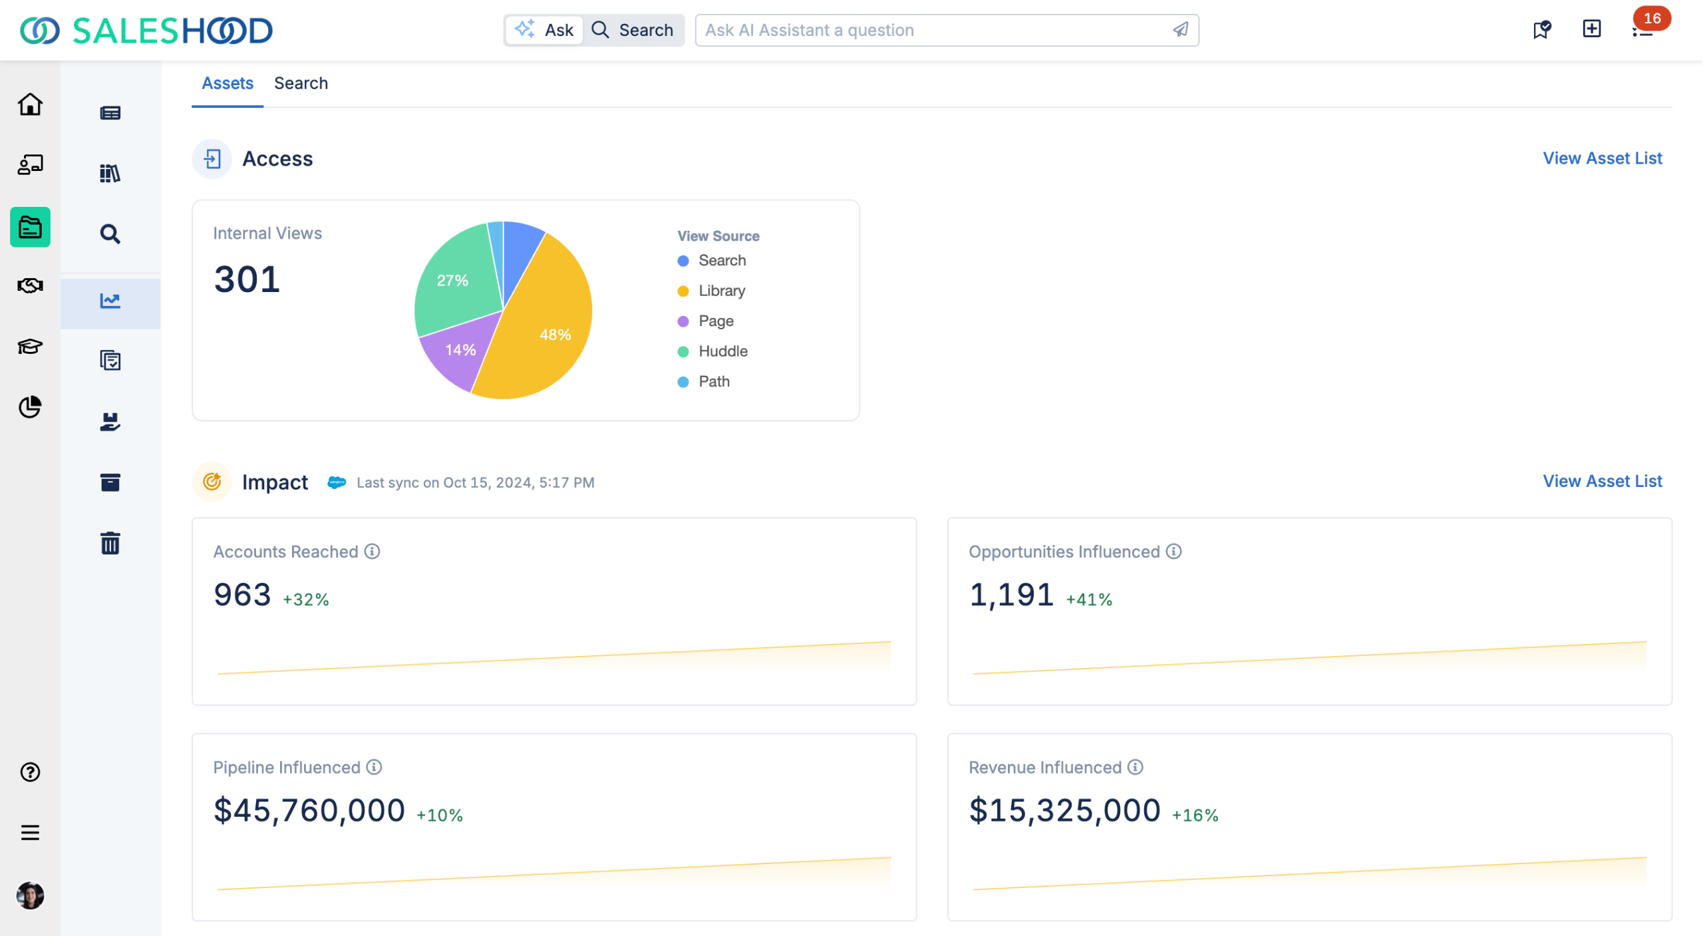Open the notifications list with badge 16
Screen dimensions: 1703x936
tap(1642, 31)
